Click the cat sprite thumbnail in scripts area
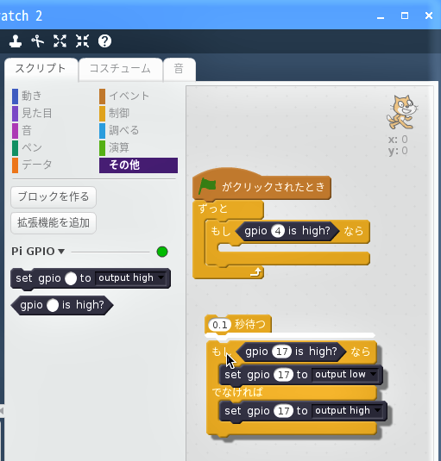The width and height of the screenshot is (441, 461). pyautogui.click(x=402, y=112)
